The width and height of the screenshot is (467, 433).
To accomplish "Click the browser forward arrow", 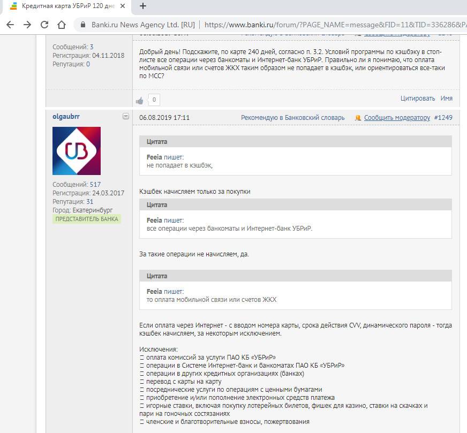I will (x=27, y=25).
